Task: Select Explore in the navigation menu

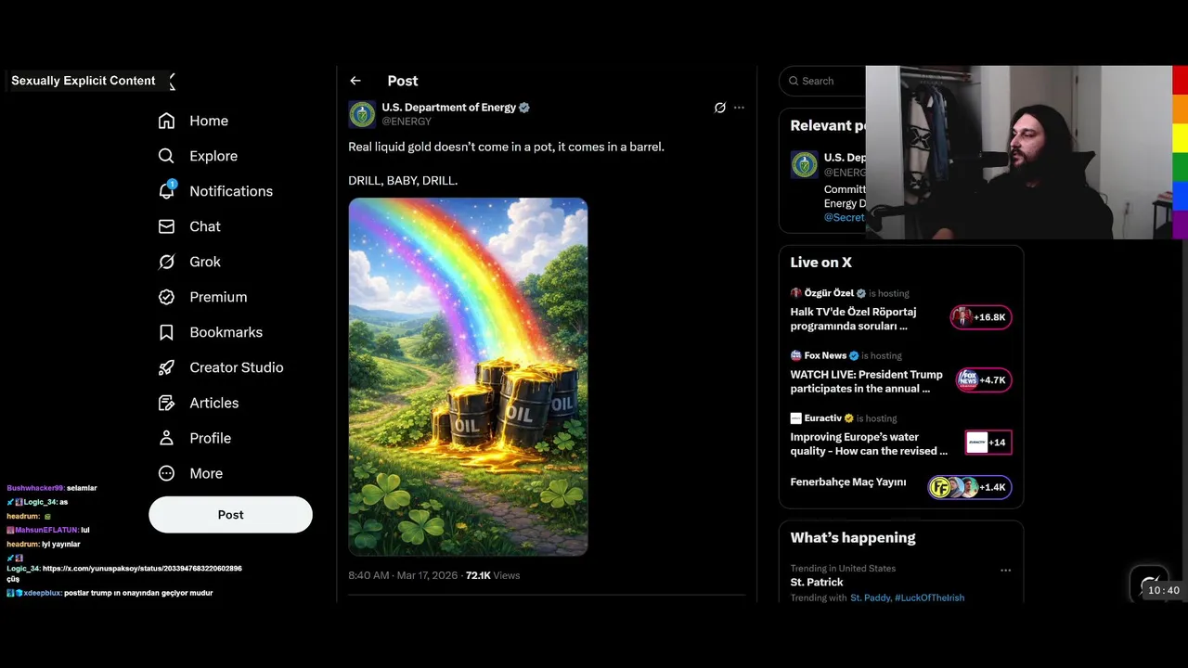Action: [x=213, y=156]
